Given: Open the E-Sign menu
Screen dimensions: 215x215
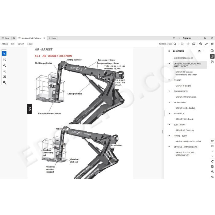Looking at the screenshot, I should click(x=30, y=44).
